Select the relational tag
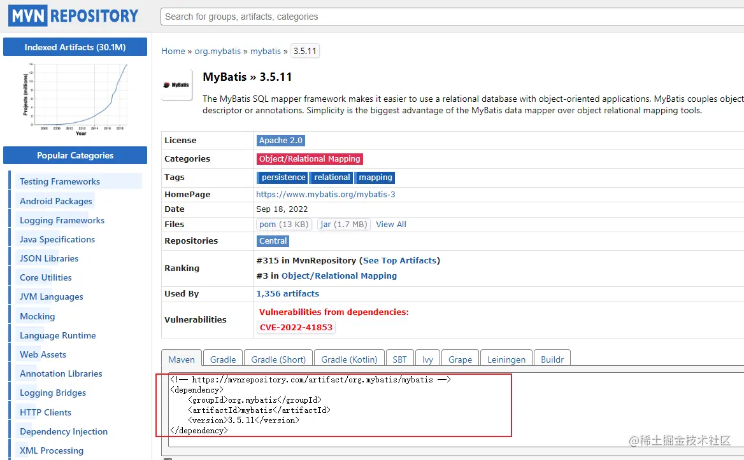The width and height of the screenshot is (744, 460). (331, 177)
